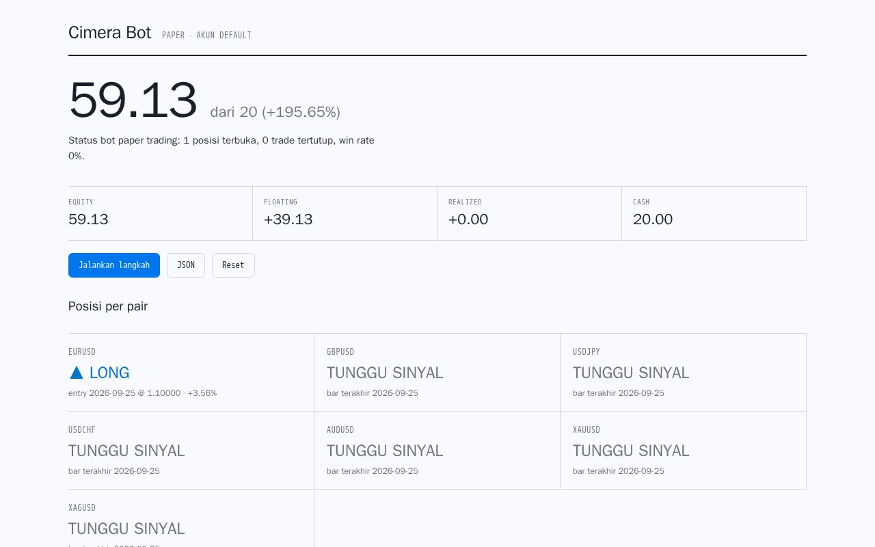Select the USDJPY pair label
The width and height of the screenshot is (875, 547).
coord(587,351)
